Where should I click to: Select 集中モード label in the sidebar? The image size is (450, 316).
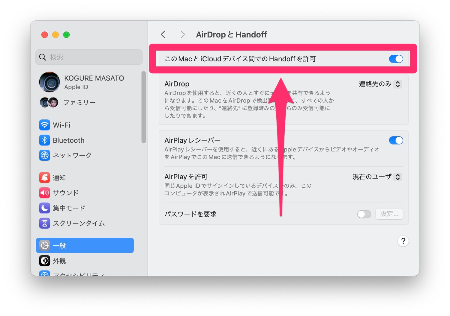[x=69, y=208]
